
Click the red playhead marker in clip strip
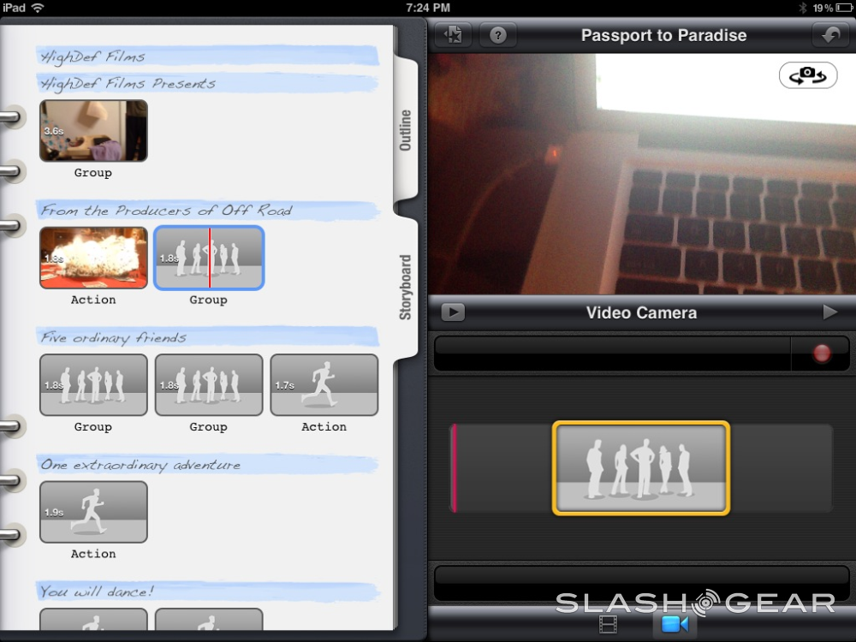pos(454,468)
